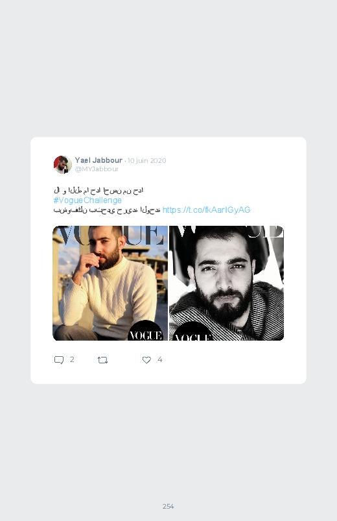This screenshot has height=521, width=337.
Task: Follow the https://t.co/fkAarIGyAG link
Action: [x=206, y=210]
